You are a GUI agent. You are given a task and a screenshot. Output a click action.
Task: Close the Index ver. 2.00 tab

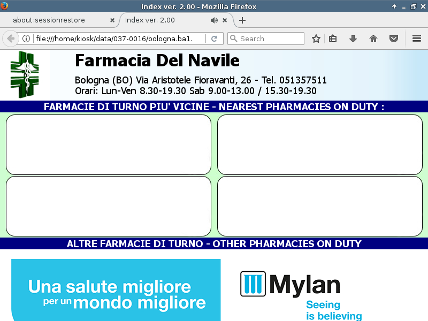pyautogui.click(x=225, y=20)
